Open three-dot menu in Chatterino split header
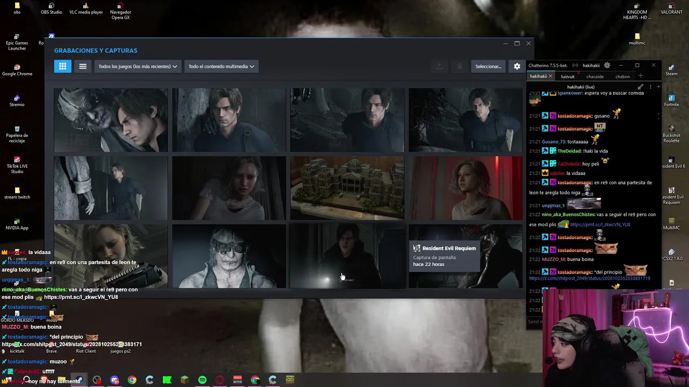The height and width of the screenshot is (387, 689). pyautogui.click(x=650, y=87)
